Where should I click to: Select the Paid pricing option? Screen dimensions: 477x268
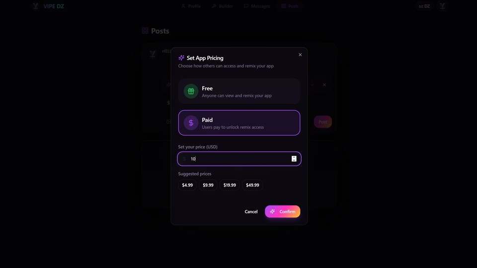[239, 123]
